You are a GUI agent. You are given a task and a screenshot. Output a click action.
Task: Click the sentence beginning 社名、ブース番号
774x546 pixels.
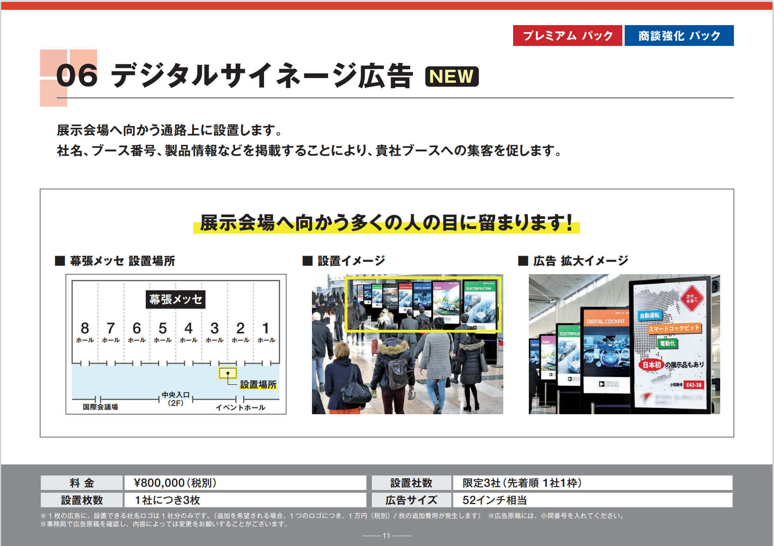click(310, 150)
